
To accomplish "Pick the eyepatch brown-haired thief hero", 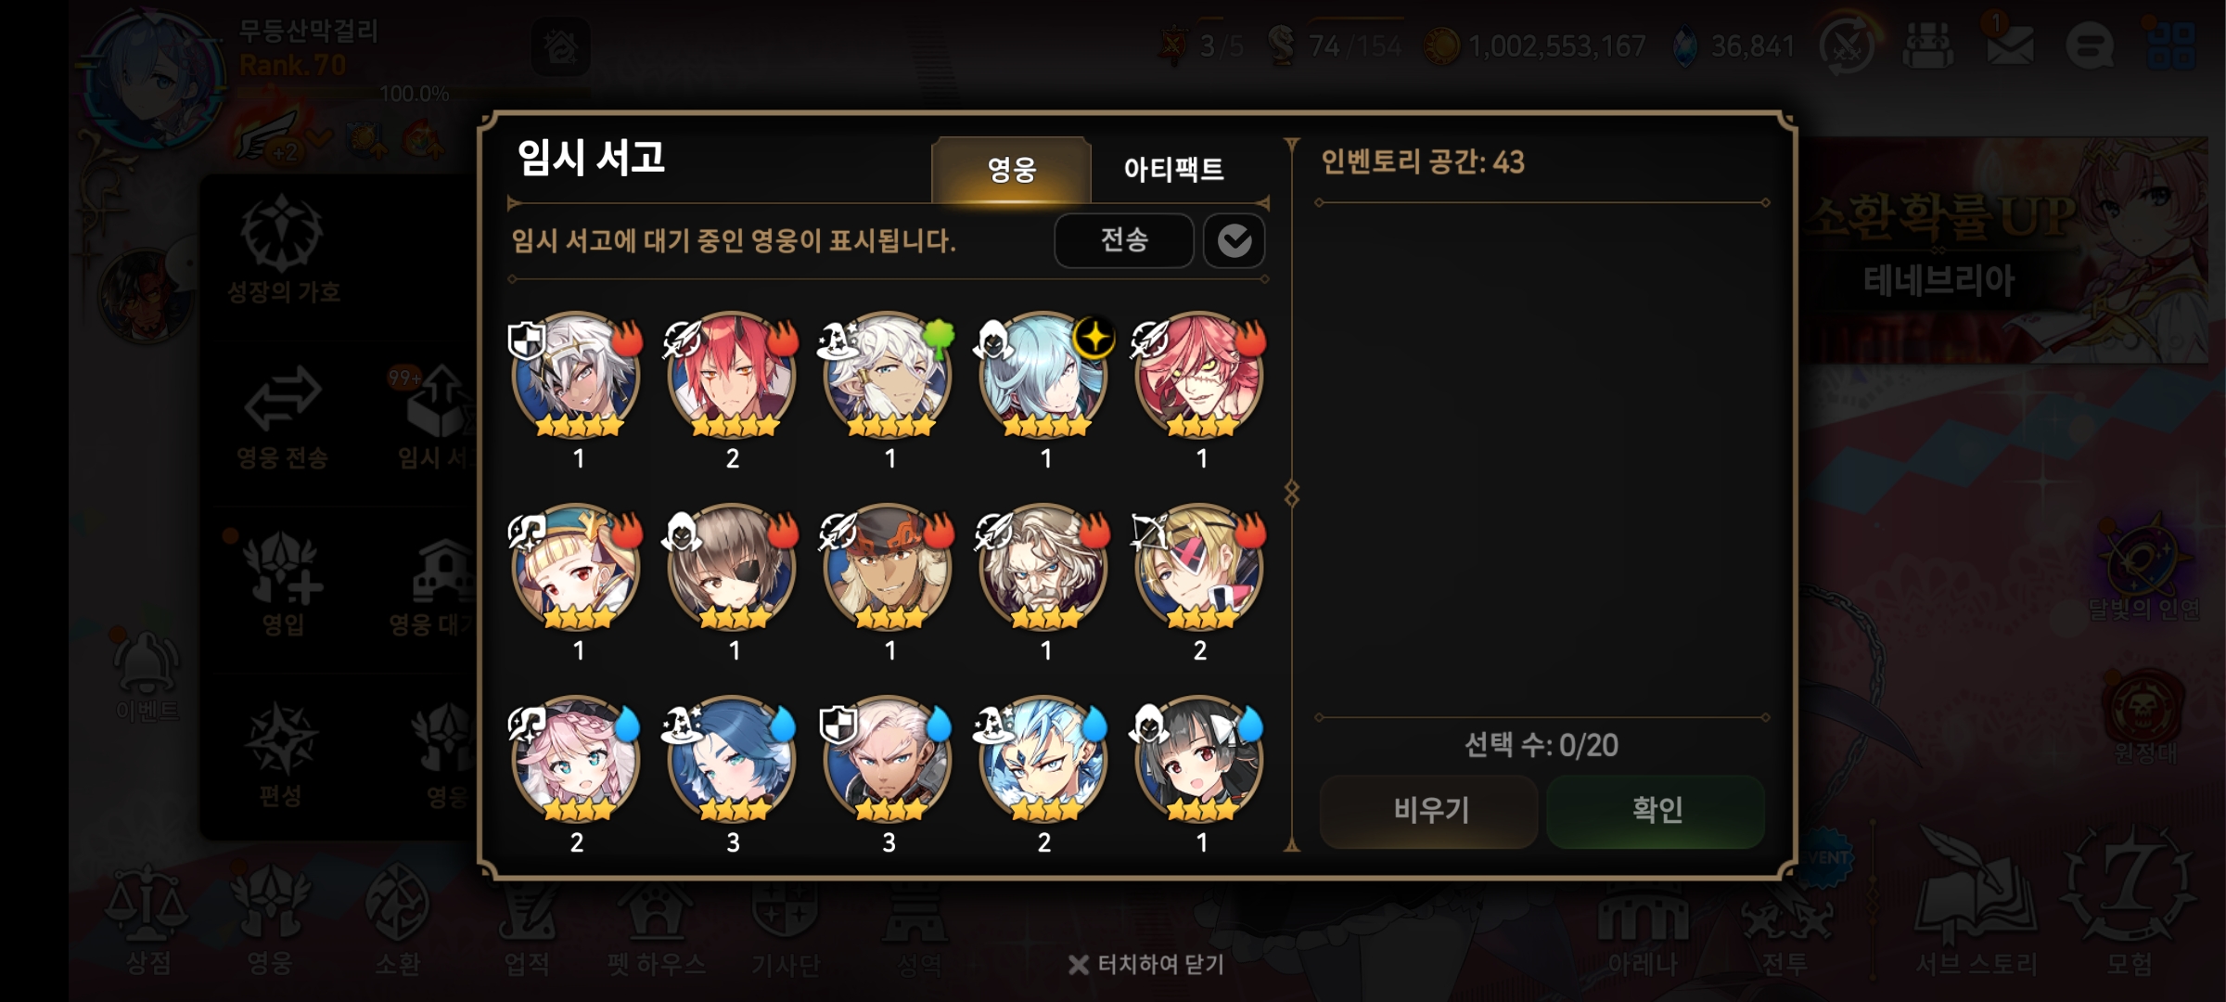I will click(732, 568).
